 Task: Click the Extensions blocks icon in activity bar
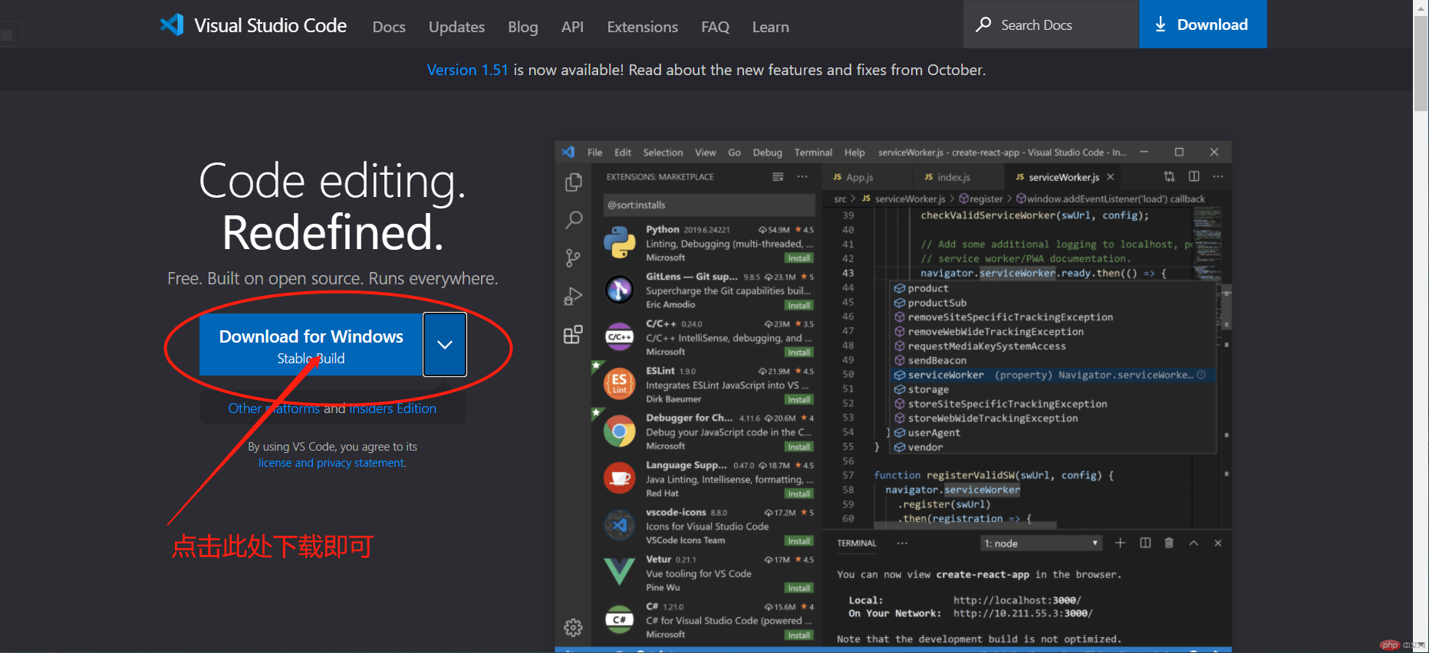[573, 334]
